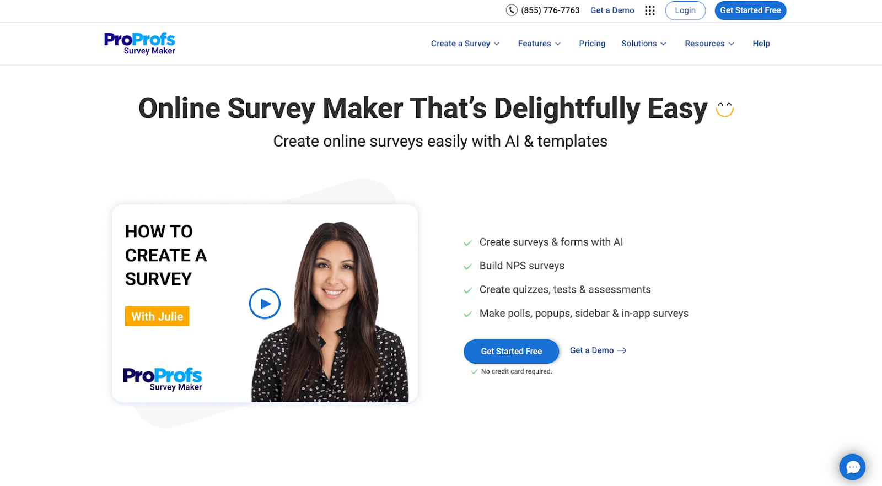Open the chat bubble widget
Viewport: 882px width, 486px height.
click(x=852, y=467)
